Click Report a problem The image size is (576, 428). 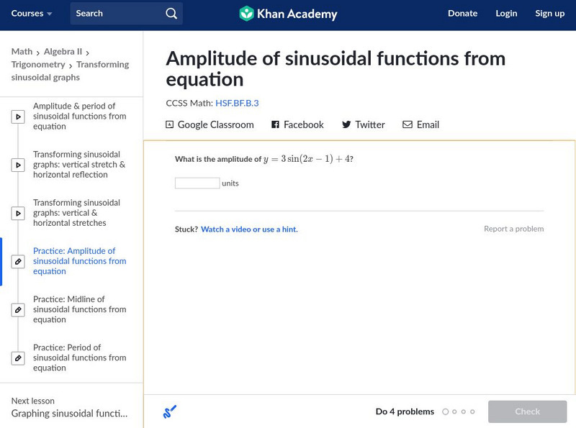(513, 229)
